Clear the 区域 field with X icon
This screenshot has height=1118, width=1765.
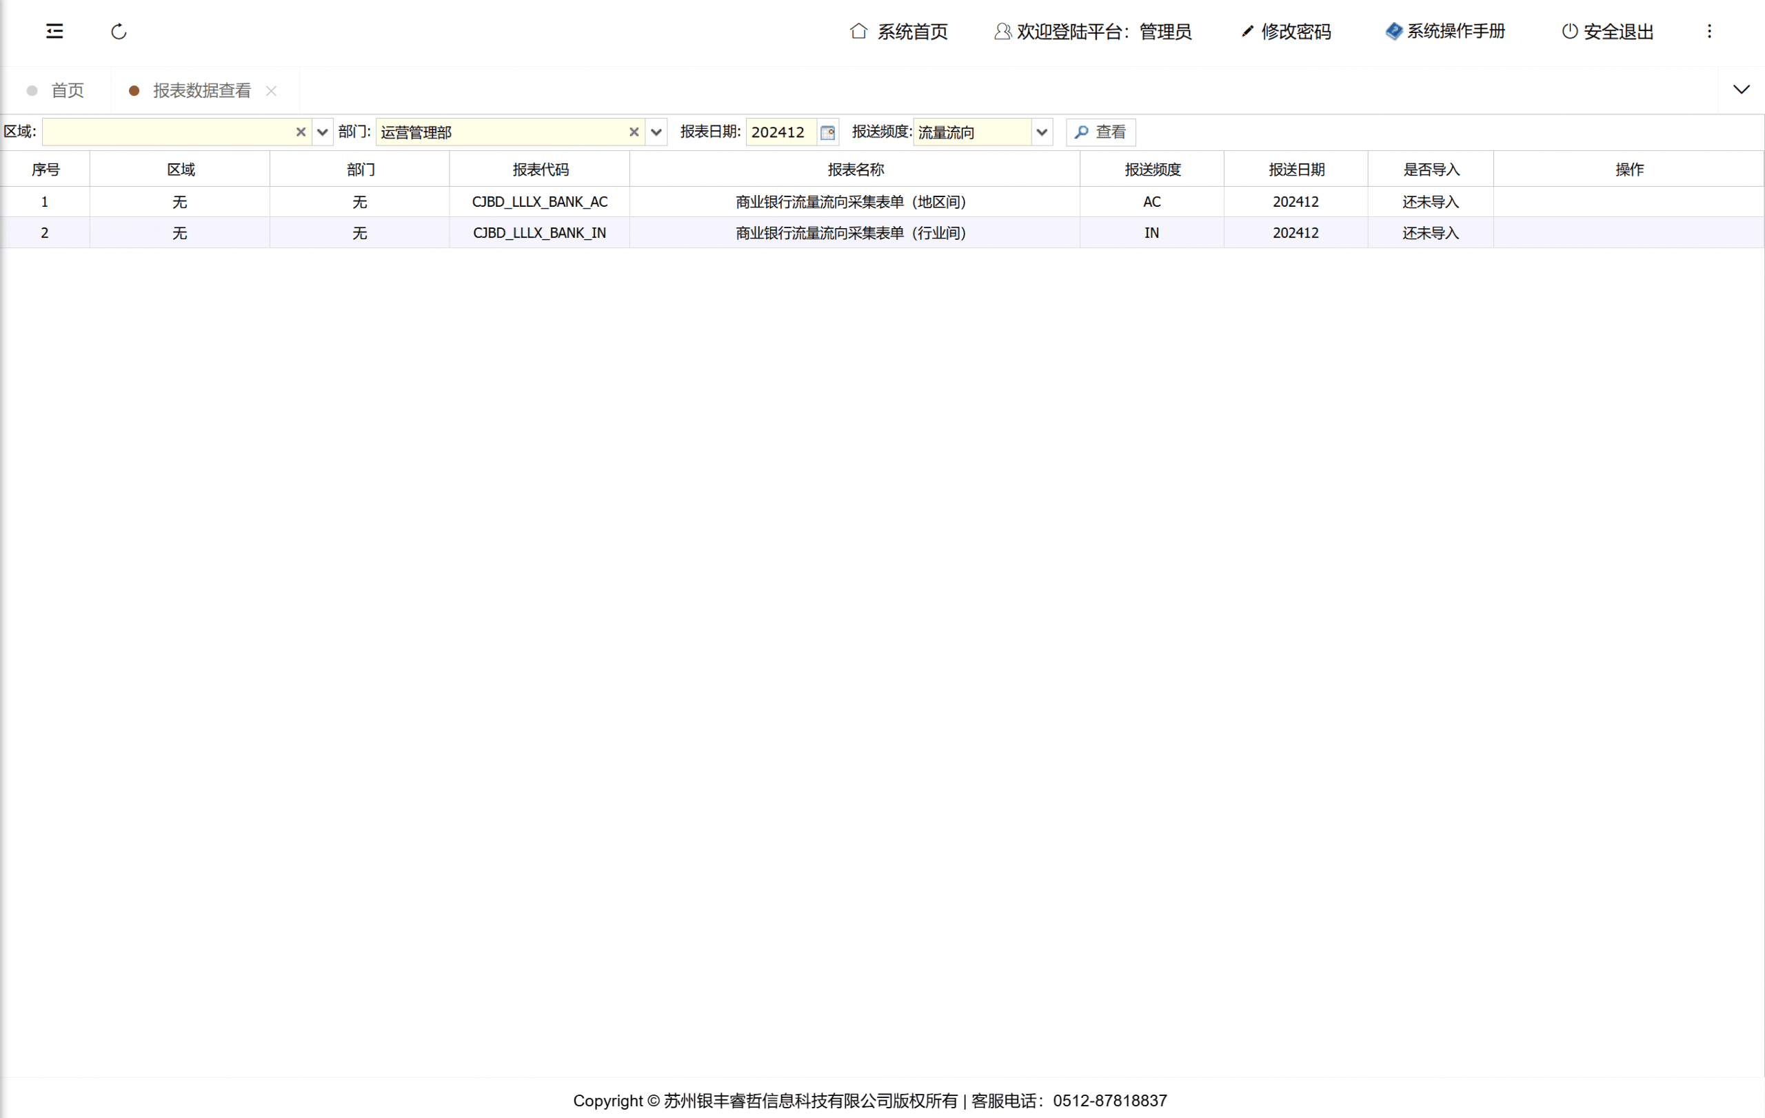tap(301, 132)
